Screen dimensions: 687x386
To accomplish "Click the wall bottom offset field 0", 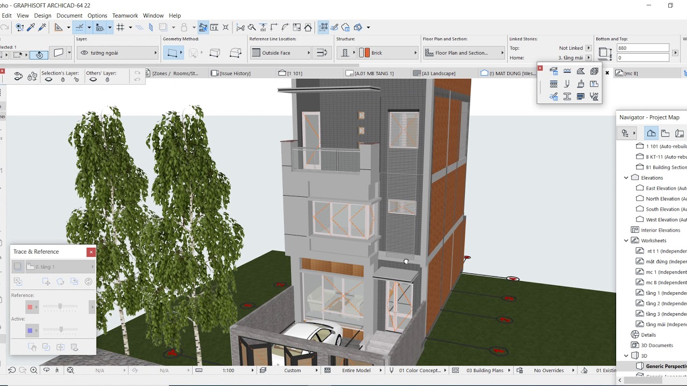I will [x=642, y=57].
